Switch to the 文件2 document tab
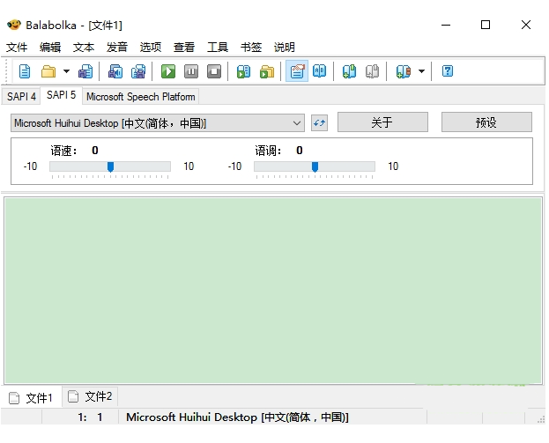 [x=90, y=397]
